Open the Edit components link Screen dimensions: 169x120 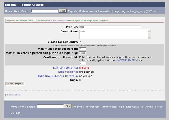point(65,68)
